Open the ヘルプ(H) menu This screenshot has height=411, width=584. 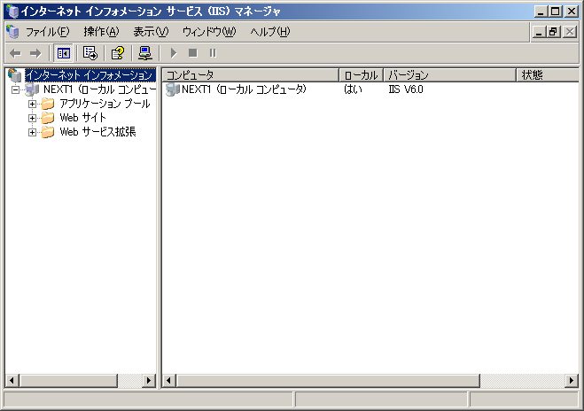(x=269, y=32)
